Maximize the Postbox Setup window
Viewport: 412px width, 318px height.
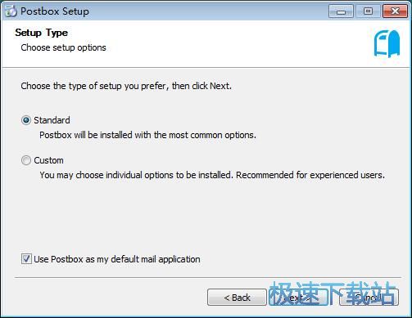click(x=368, y=11)
